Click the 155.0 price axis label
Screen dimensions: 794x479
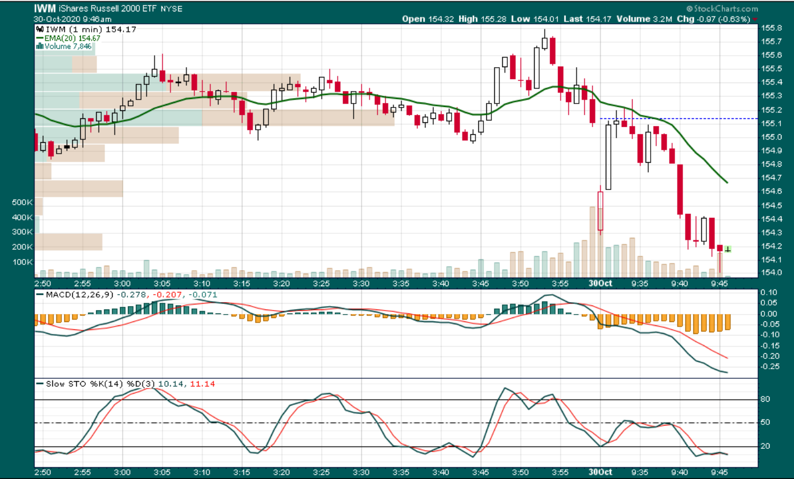(770, 137)
